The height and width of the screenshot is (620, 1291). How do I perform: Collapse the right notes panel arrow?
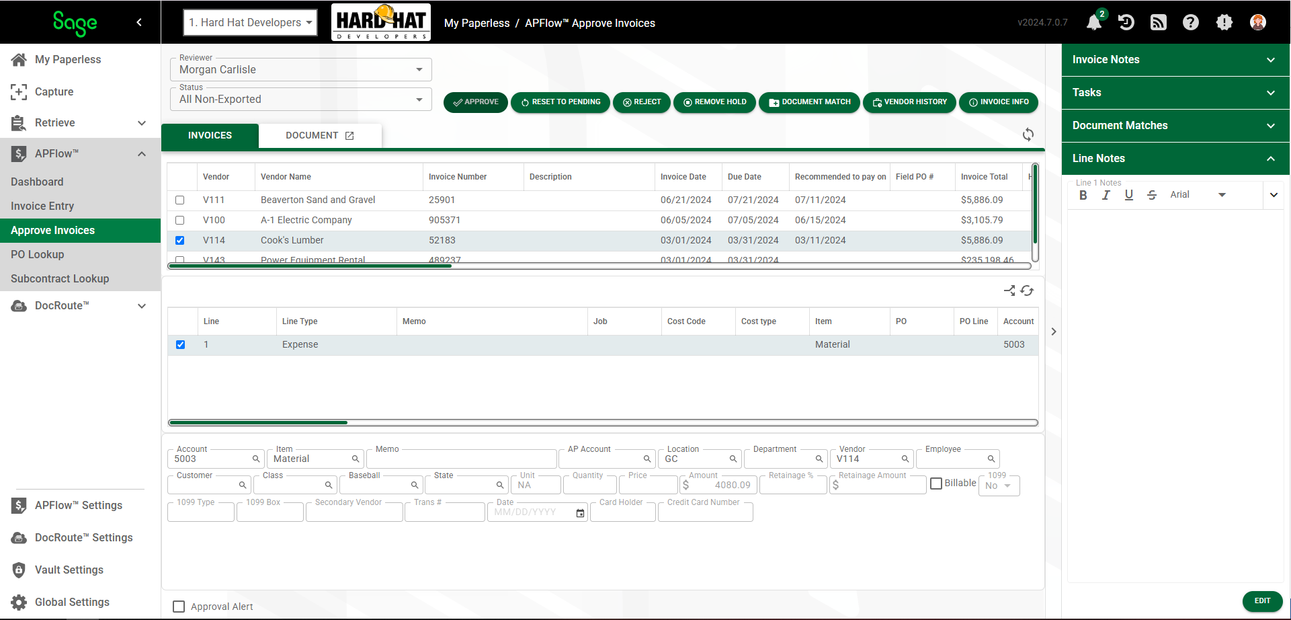pyautogui.click(x=1054, y=332)
